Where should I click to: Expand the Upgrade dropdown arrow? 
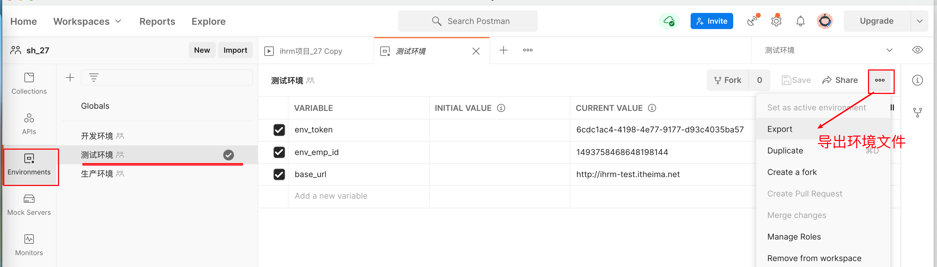tap(919, 21)
